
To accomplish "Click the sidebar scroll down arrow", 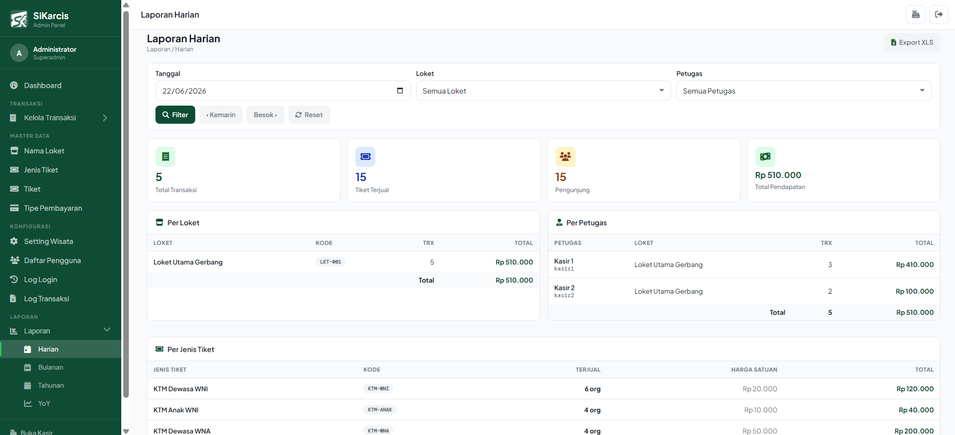I will (x=126, y=431).
